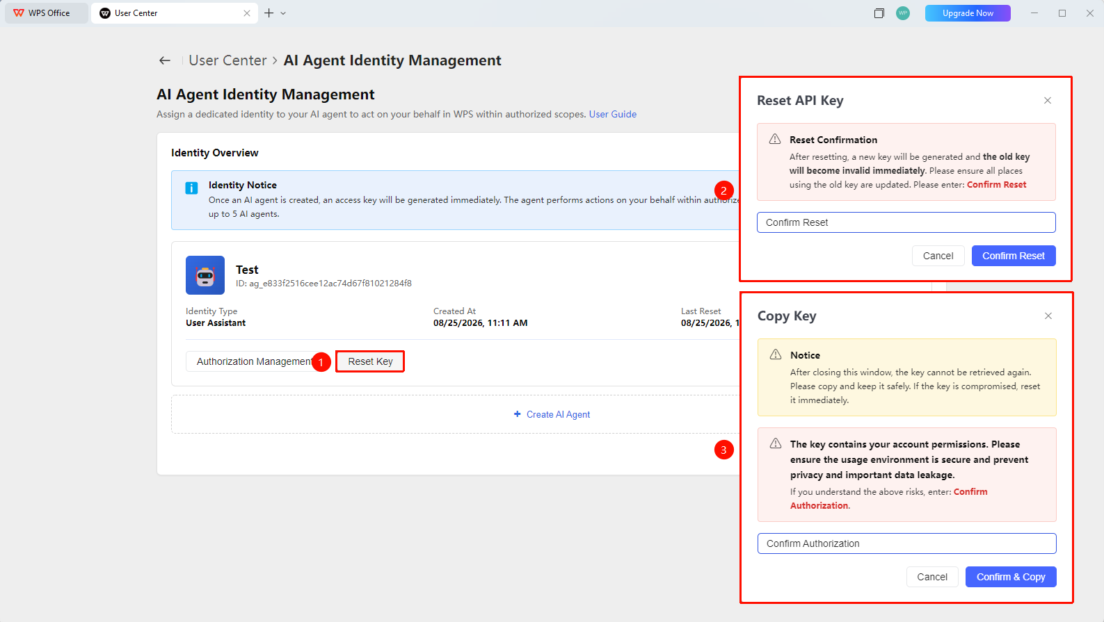Open the user avatar in title bar
The height and width of the screenshot is (622, 1104).
pos(903,13)
